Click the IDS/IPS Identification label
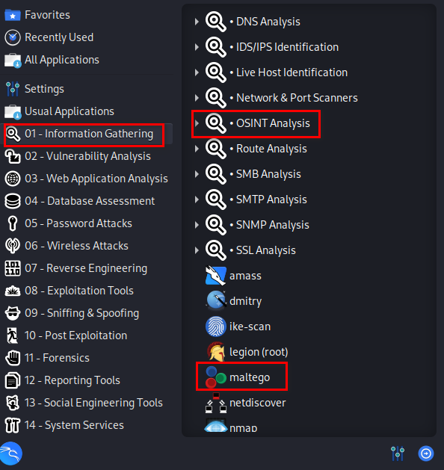The image size is (444, 470). click(287, 47)
